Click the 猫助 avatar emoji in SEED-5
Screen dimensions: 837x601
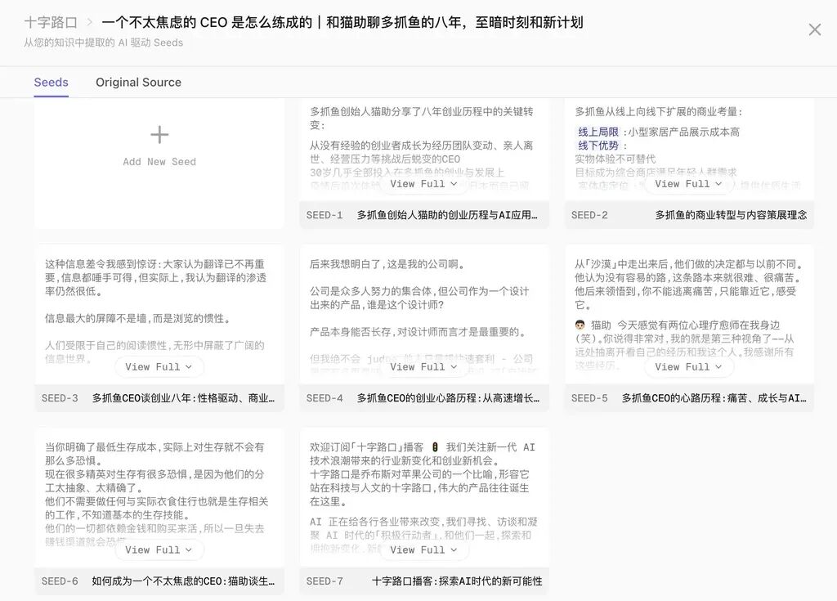tap(580, 325)
